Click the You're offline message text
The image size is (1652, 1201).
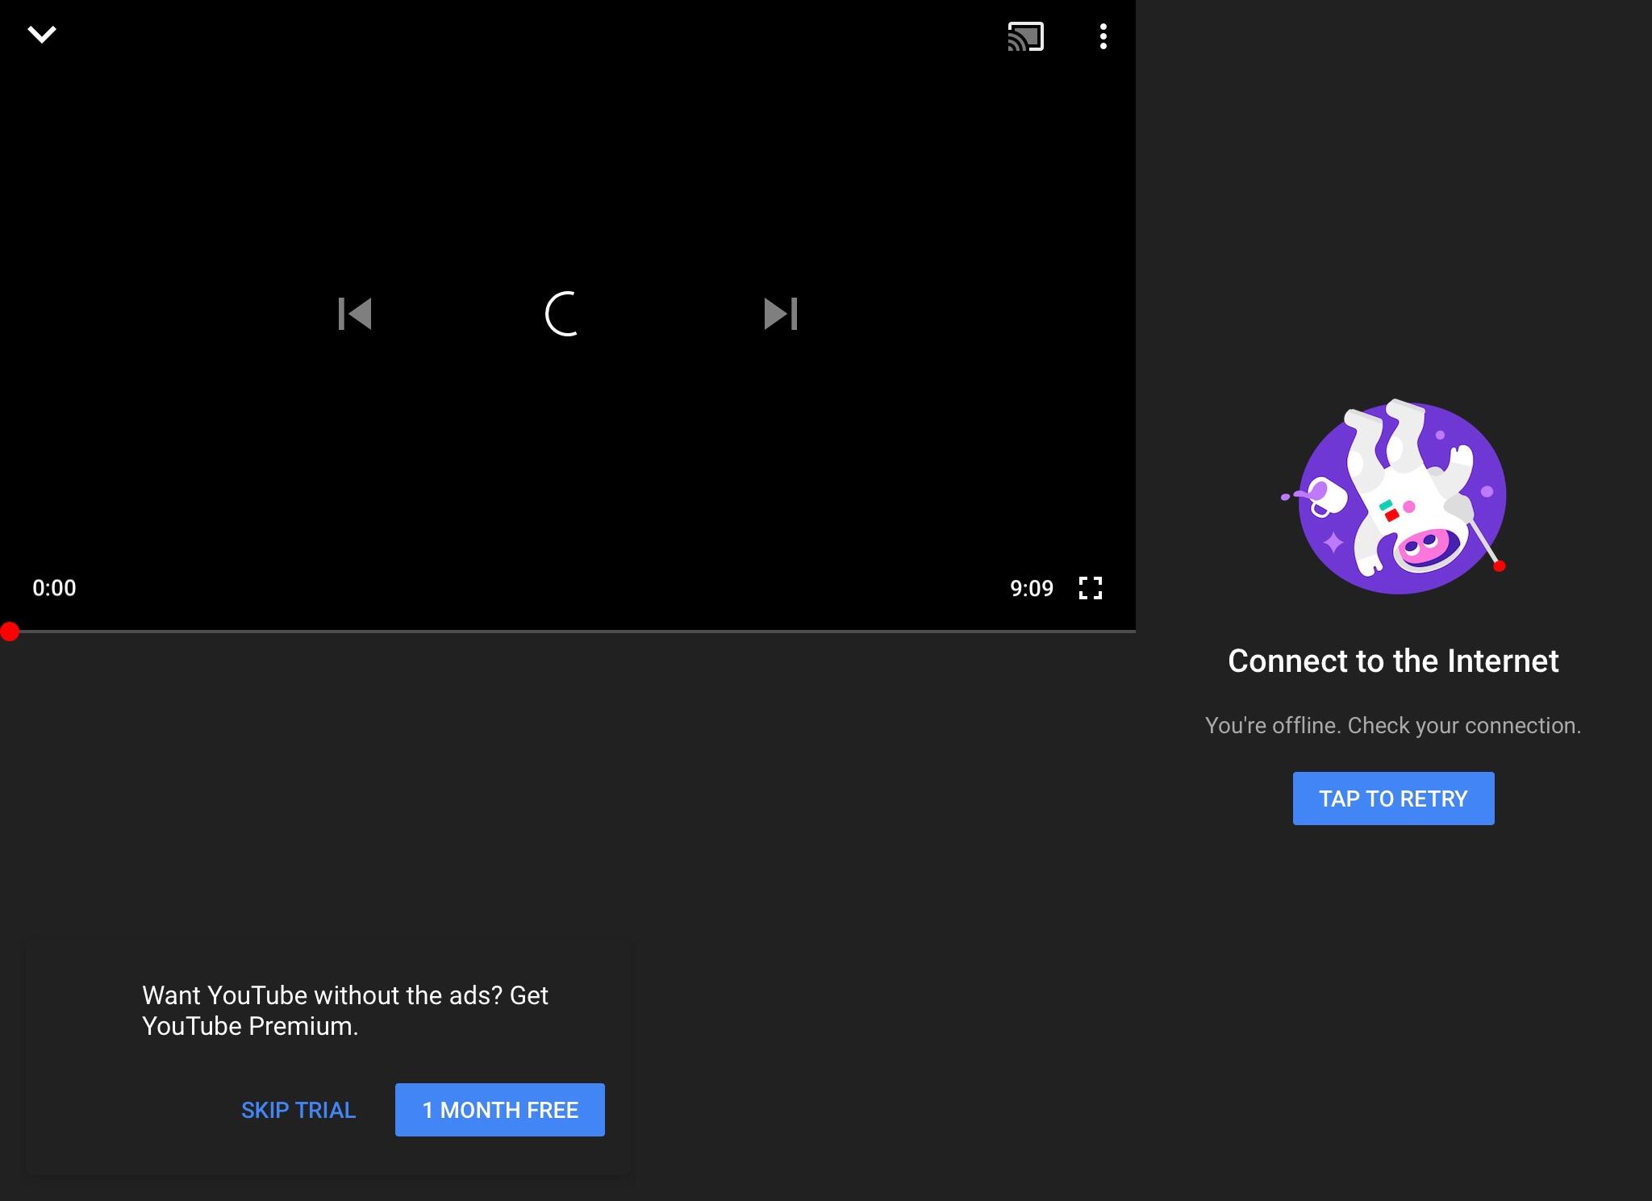click(x=1393, y=725)
